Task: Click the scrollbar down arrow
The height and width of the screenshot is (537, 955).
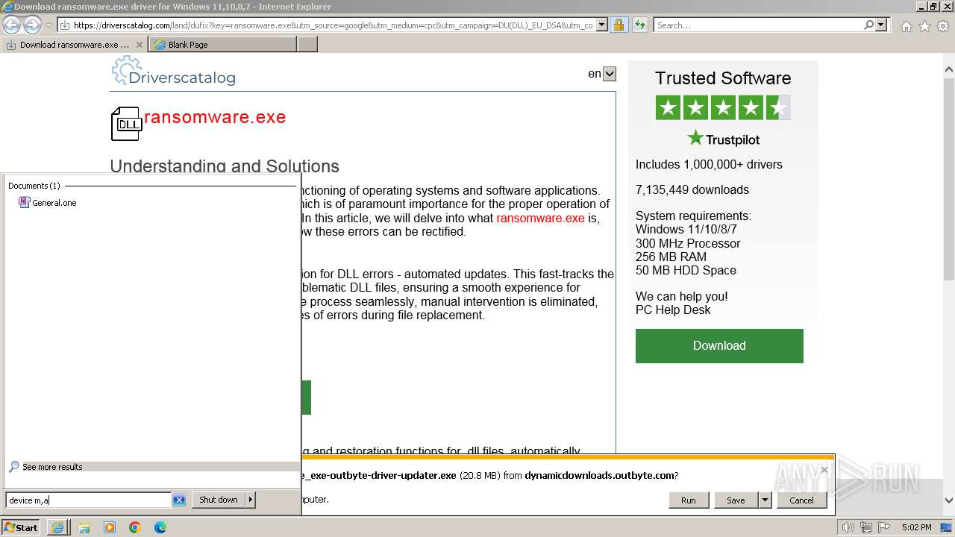Action: (x=949, y=500)
